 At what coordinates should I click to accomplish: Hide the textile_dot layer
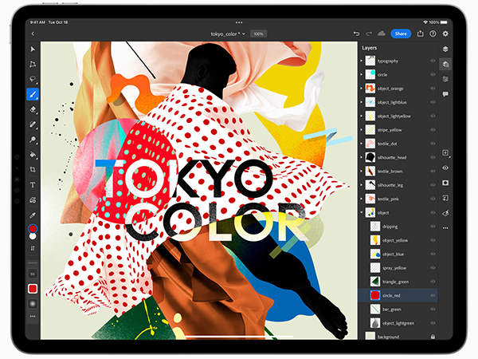[x=433, y=144]
